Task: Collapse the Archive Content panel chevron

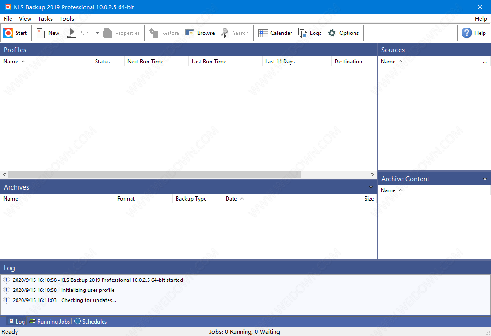Action: (485, 179)
